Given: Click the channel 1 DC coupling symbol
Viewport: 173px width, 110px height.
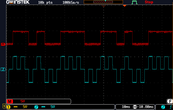Looking at the screenshot, I should 16,107.
